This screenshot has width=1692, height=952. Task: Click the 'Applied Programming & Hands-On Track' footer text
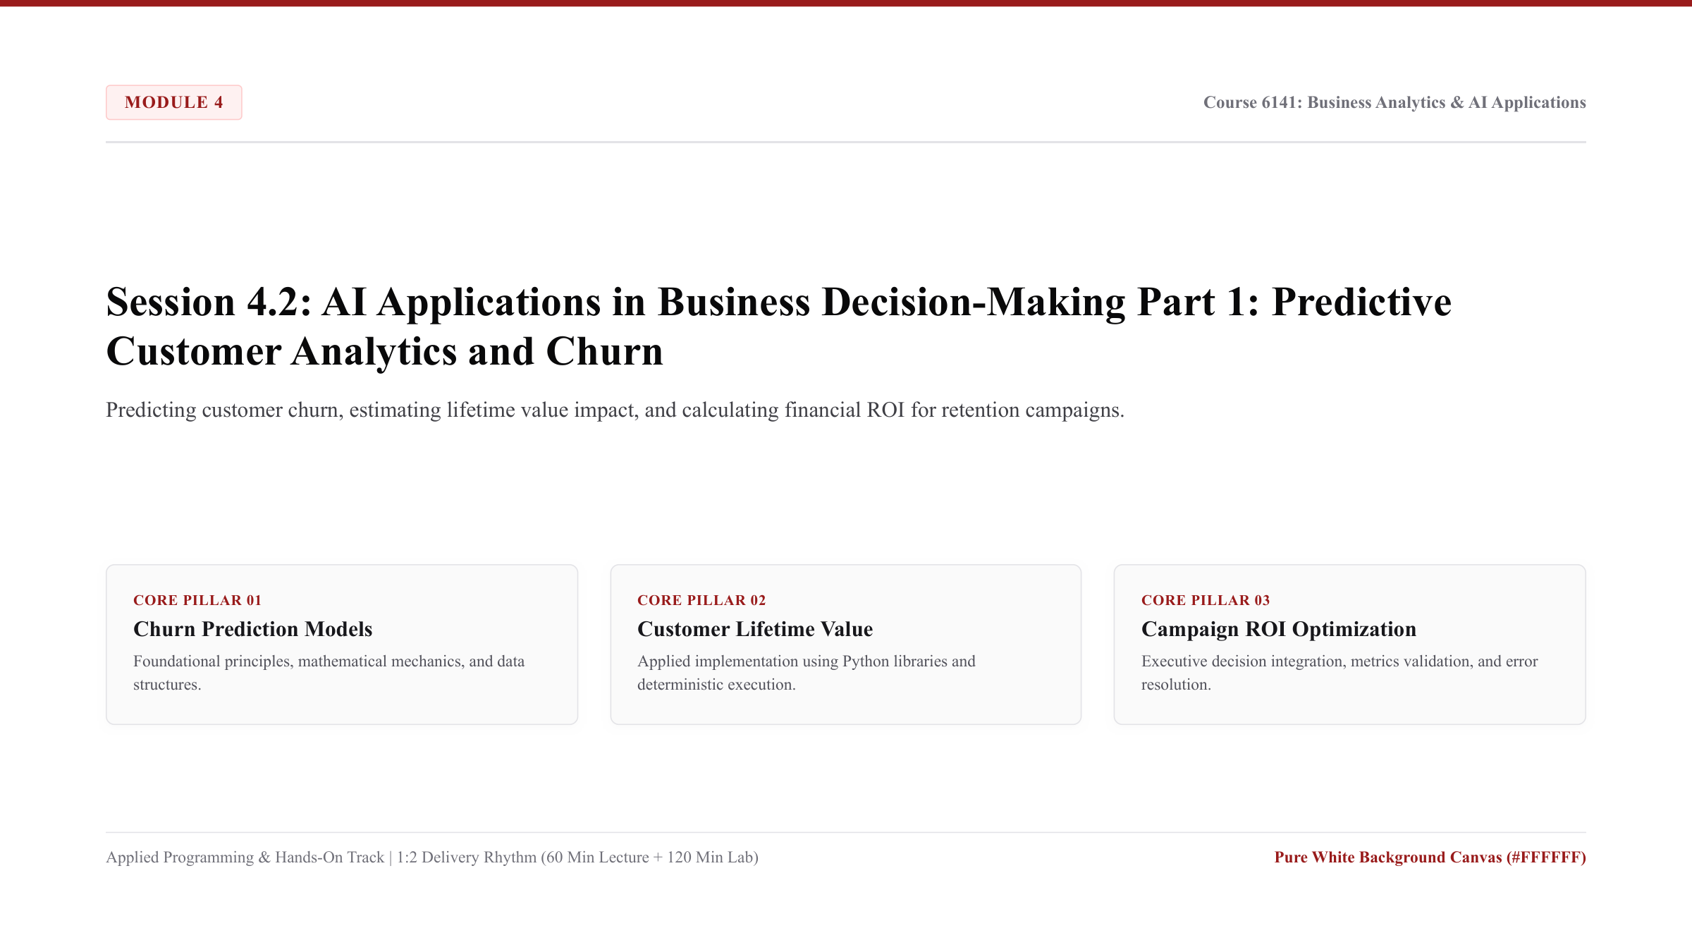432,857
